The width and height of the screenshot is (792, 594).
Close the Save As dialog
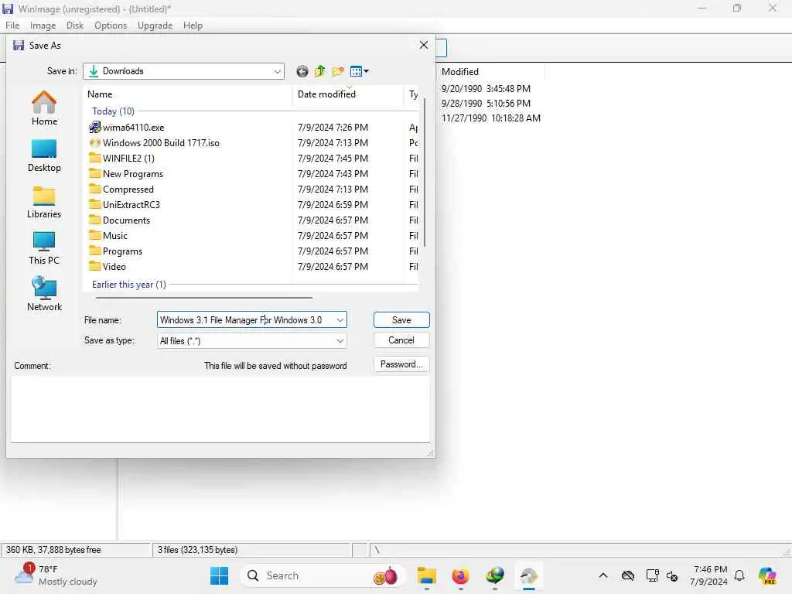click(424, 46)
